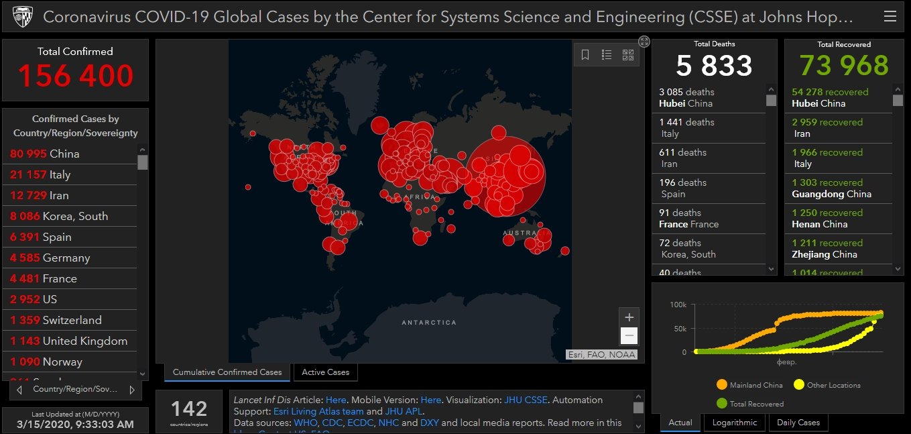Click down arrow of Total Deaths scrollbar

(771, 270)
